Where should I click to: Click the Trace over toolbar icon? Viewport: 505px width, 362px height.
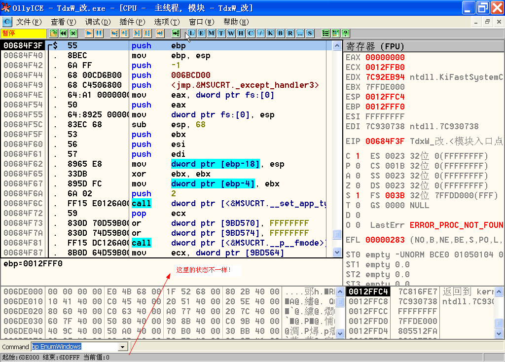pos(147,33)
